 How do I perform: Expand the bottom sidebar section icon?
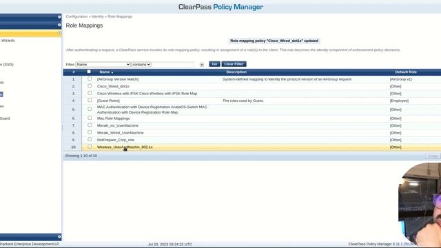point(59,237)
